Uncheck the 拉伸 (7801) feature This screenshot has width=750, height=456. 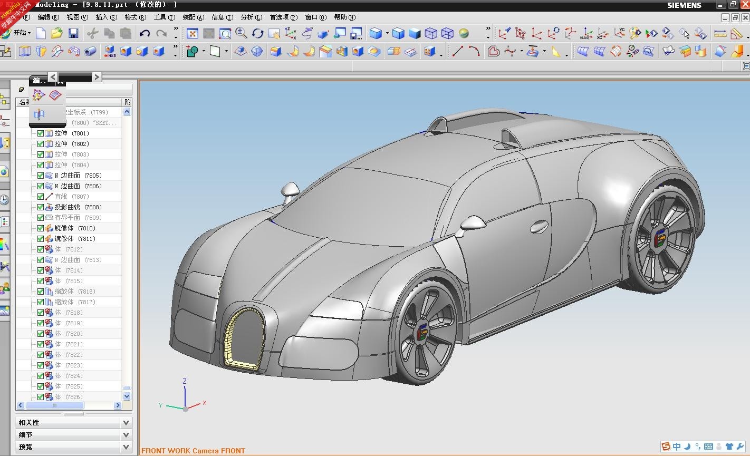pos(41,133)
